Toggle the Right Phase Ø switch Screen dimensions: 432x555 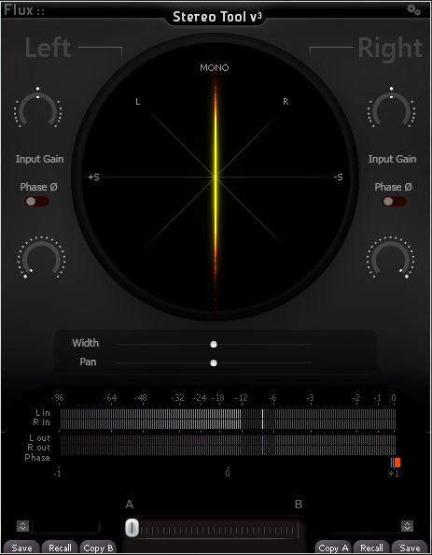(x=394, y=202)
